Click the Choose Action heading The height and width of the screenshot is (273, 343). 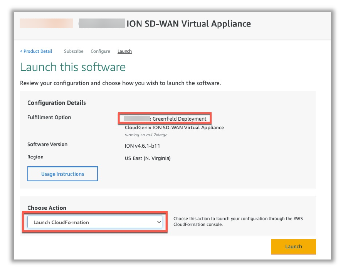click(47, 208)
